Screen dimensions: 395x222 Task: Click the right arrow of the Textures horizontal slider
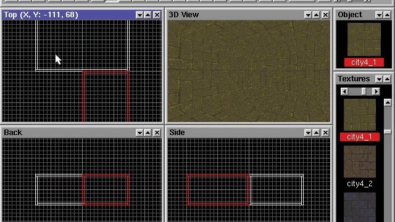pyautogui.click(x=376, y=91)
